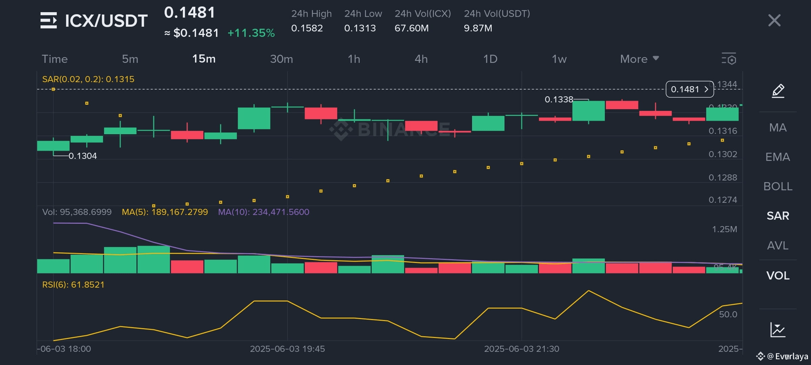Close the full-screen chart view
The width and height of the screenshot is (811, 365).
point(774,20)
